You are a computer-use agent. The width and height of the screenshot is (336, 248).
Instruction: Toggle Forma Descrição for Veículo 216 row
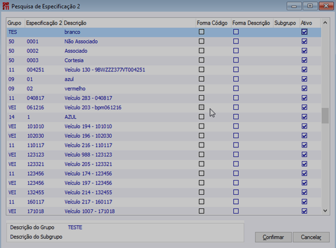pyautogui.click(x=236, y=145)
